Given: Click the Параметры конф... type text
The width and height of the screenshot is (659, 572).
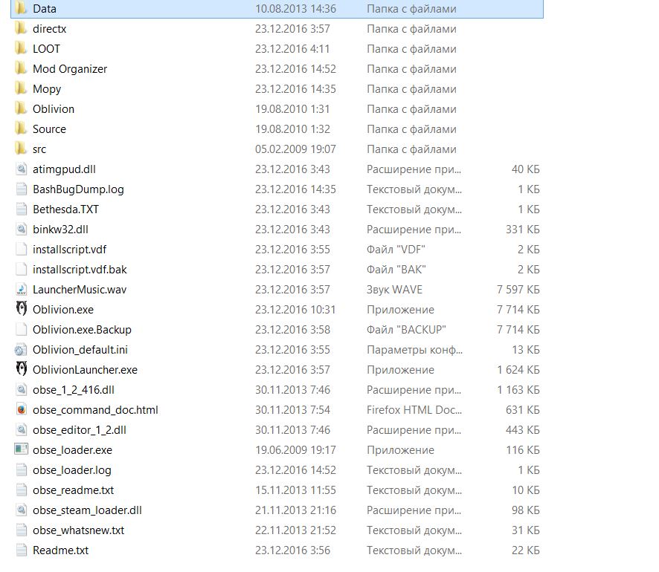Looking at the screenshot, I should pyautogui.click(x=415, y=350).
